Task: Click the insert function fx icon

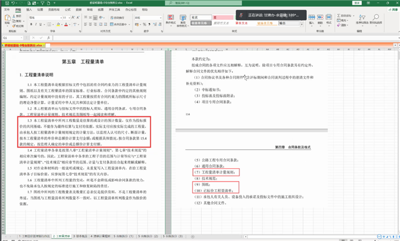Action: tap(48, 38)
